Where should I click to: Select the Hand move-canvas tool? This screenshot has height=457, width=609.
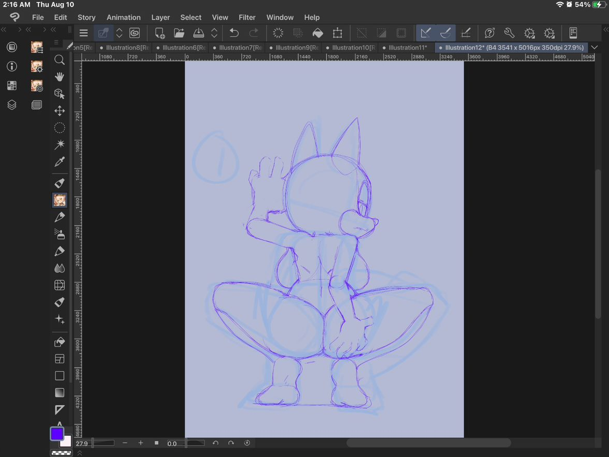click(60, 77)
